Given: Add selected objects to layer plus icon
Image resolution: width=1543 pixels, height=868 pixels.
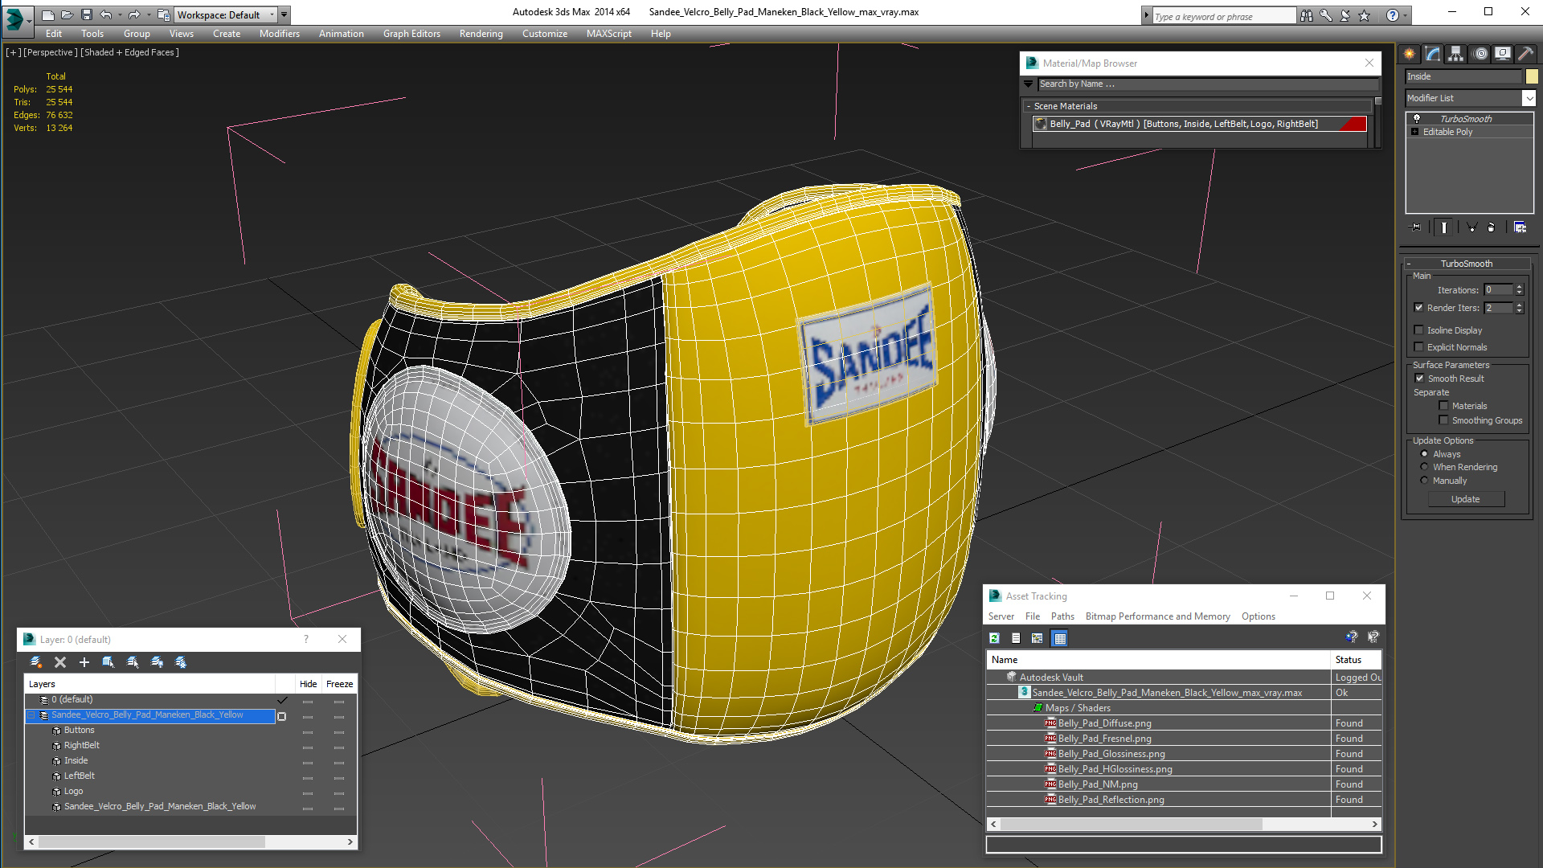Looking at the screenshot, I should tap(84, 661).
